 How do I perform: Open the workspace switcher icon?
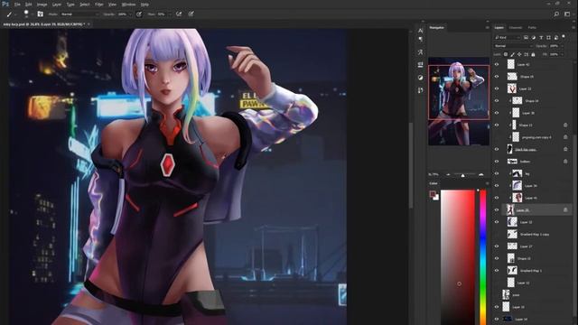coord(567,14)
